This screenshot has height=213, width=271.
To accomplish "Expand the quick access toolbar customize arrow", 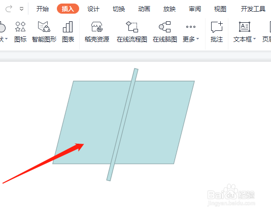I will click(x=21, y=9).
